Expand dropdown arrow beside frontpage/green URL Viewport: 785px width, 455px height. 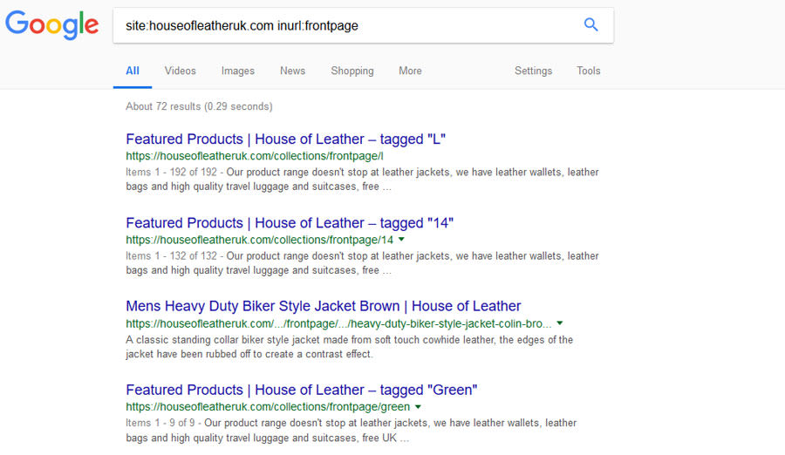click(x=419, y=406)
